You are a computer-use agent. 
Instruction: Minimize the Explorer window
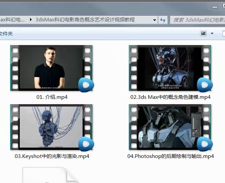point(215,7)
